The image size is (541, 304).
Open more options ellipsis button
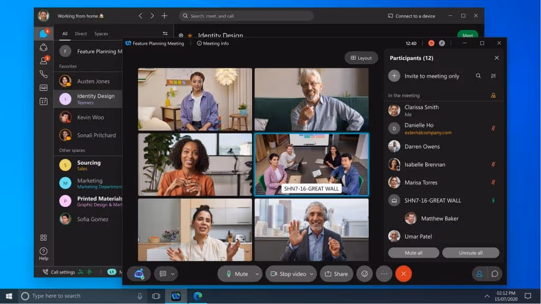(x=384, y=274)
